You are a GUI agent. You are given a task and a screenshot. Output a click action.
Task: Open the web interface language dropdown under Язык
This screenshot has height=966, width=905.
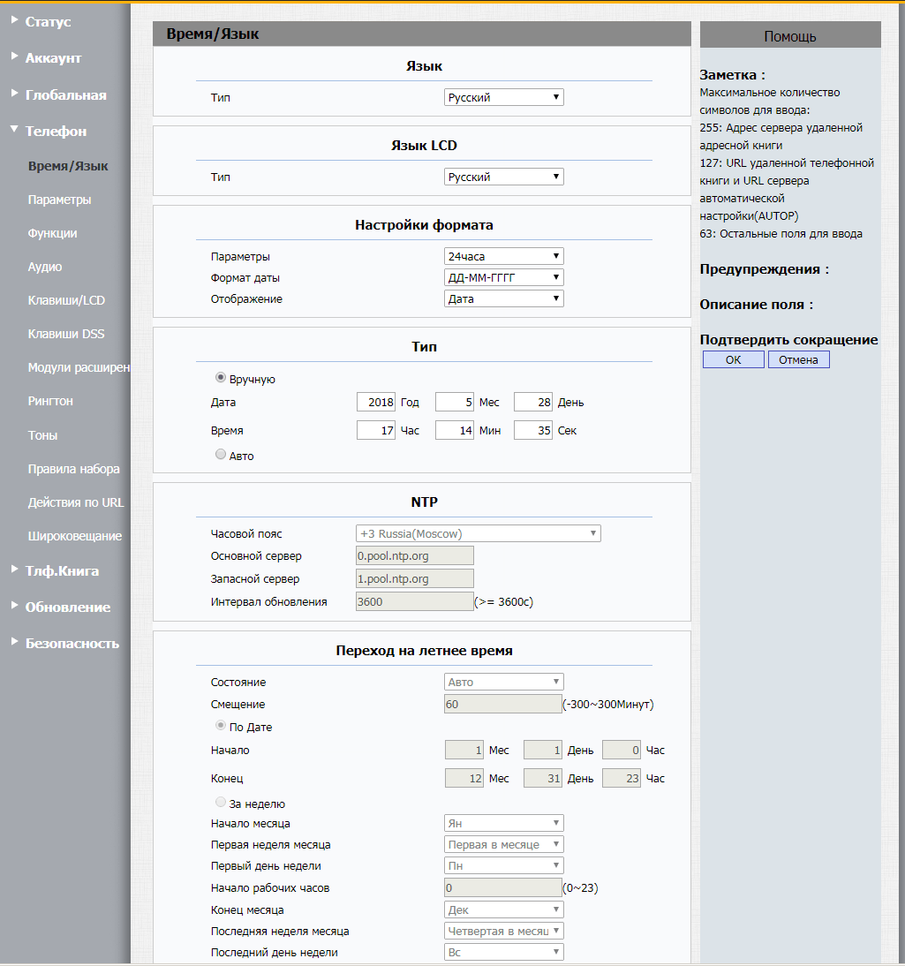[503, 97]
